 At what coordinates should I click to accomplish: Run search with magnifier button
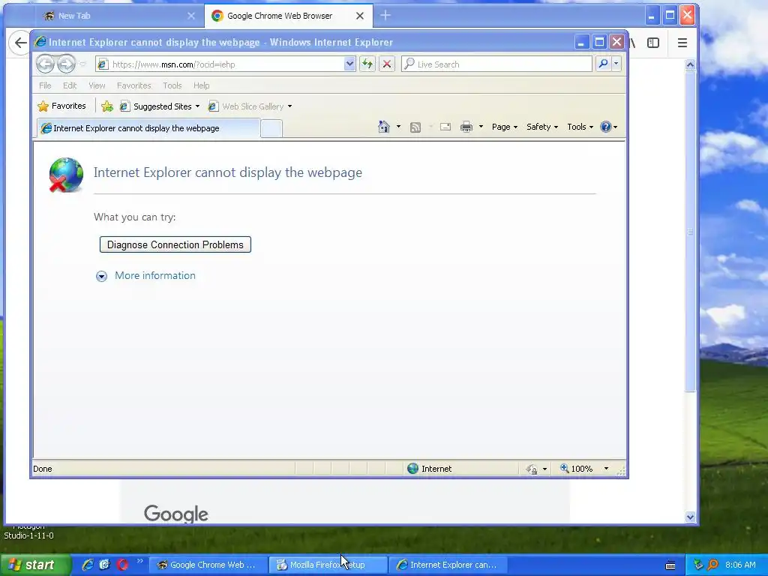[x=604, y=64]
